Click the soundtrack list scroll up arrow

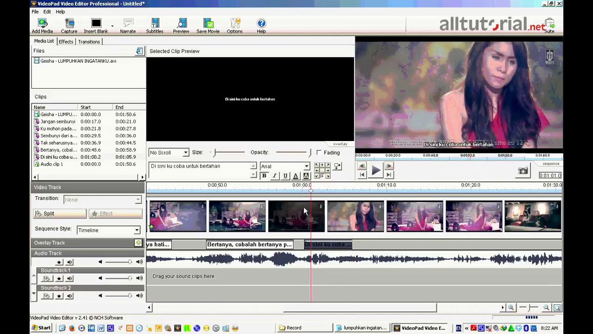(33, 276)
